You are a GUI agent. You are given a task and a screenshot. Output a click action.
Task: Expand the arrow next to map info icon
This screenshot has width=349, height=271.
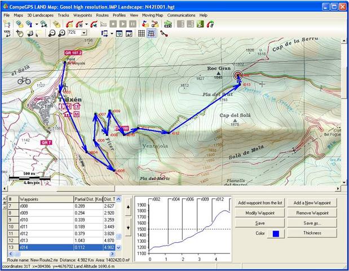[x=37, y=24]
